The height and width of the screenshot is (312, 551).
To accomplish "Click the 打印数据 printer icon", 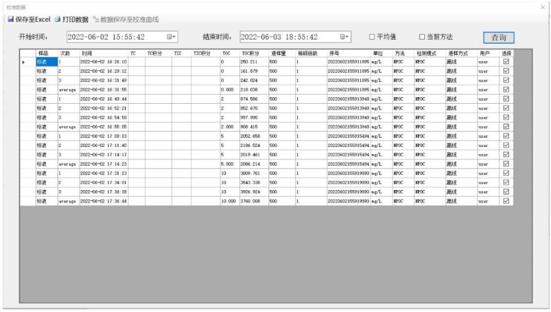I will coord(56,20).
